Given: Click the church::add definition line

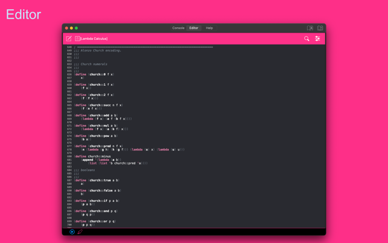Looking at the screenshot, I should 97,115.
